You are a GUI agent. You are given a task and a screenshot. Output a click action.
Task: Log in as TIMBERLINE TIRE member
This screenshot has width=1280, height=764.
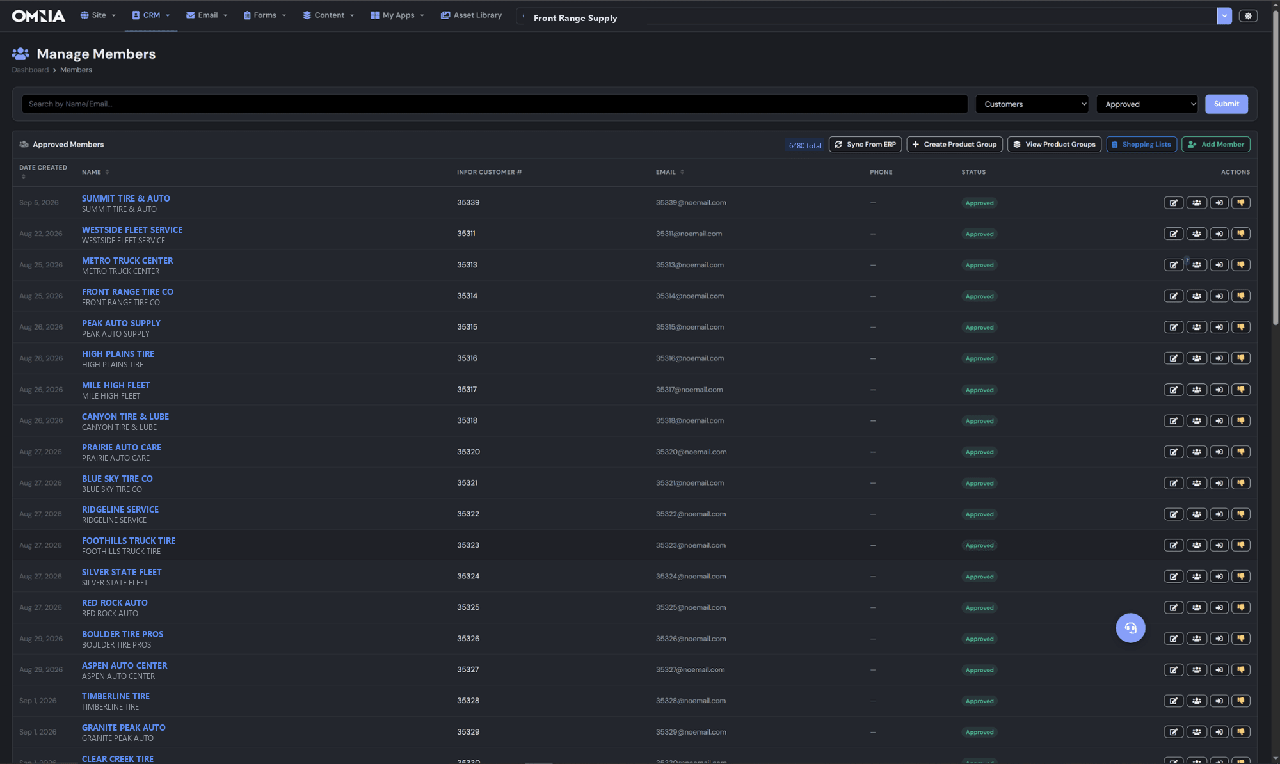point(1219,701)
